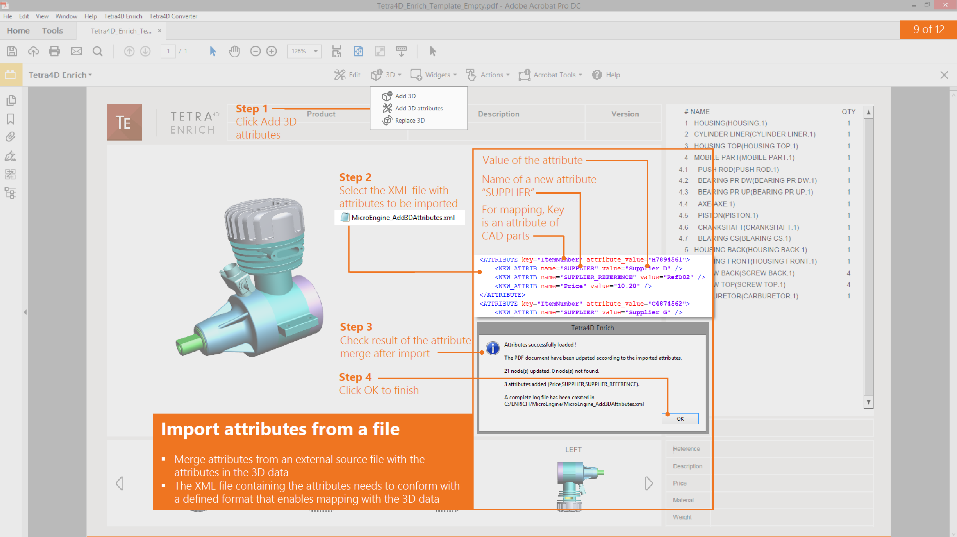Switch to the Home tab
Viewport: 957px width, 537px height.
click(18, 31)
